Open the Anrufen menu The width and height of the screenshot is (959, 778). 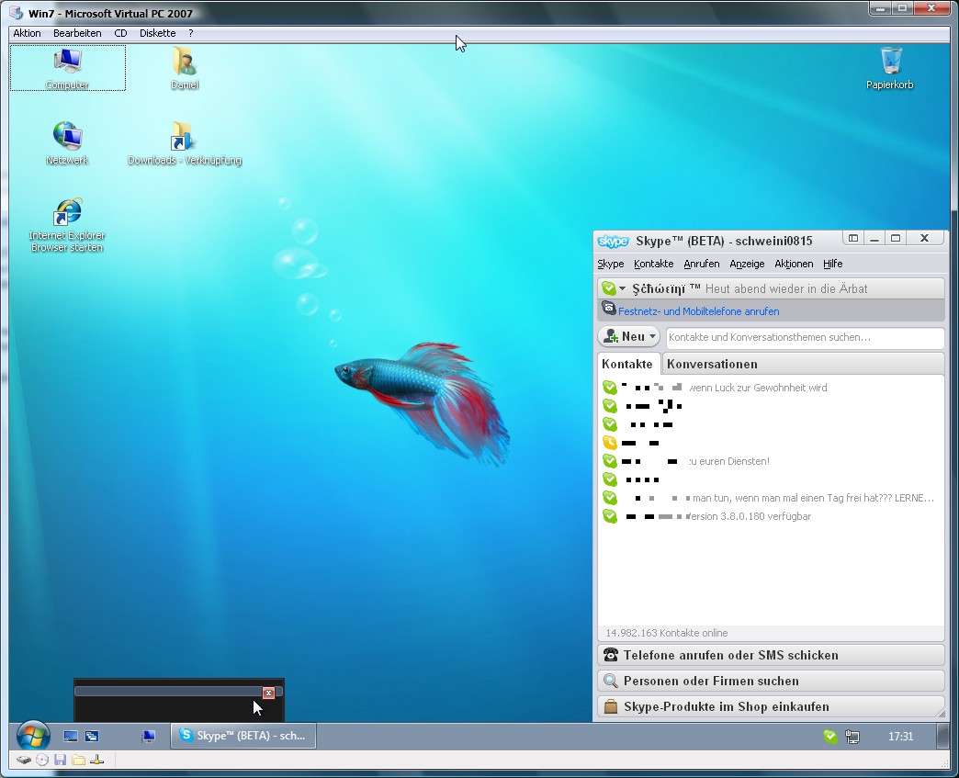click(702, 264)
